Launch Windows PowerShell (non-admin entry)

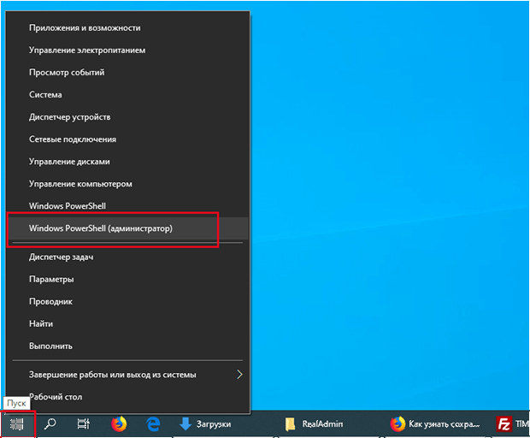127,206
